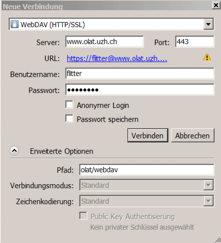Click the dialog resize grip corner
Viewport: 221px width, 243px height.
tap(218, 240)
